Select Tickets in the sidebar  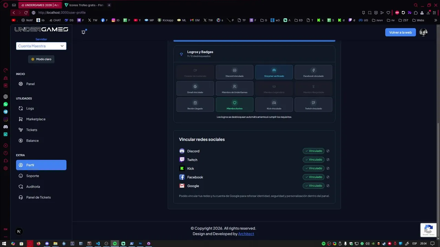[x=41, y=130]
